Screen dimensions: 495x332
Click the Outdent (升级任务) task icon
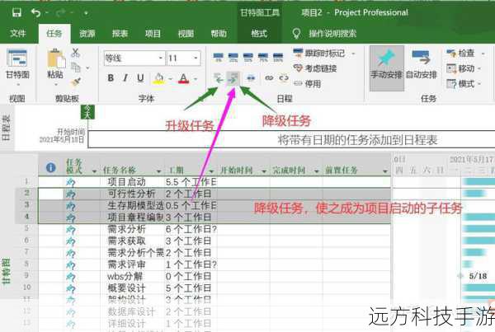[x=219, y=78]
